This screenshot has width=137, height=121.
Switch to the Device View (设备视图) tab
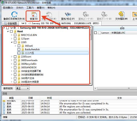point(10,23)
